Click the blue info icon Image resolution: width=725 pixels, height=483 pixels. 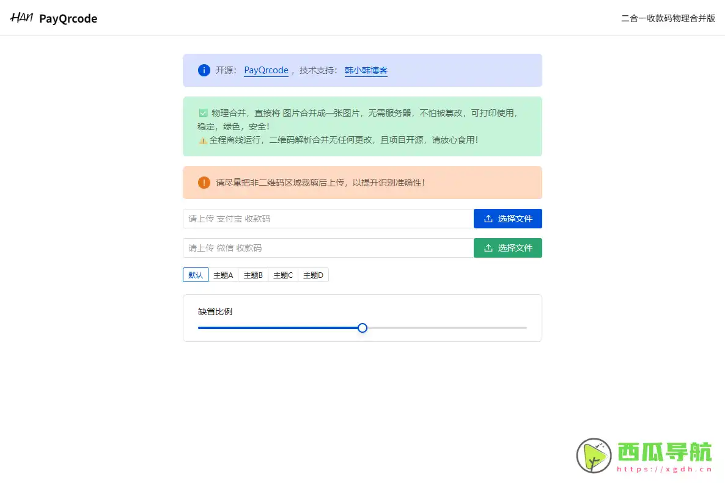click(204, 70)
